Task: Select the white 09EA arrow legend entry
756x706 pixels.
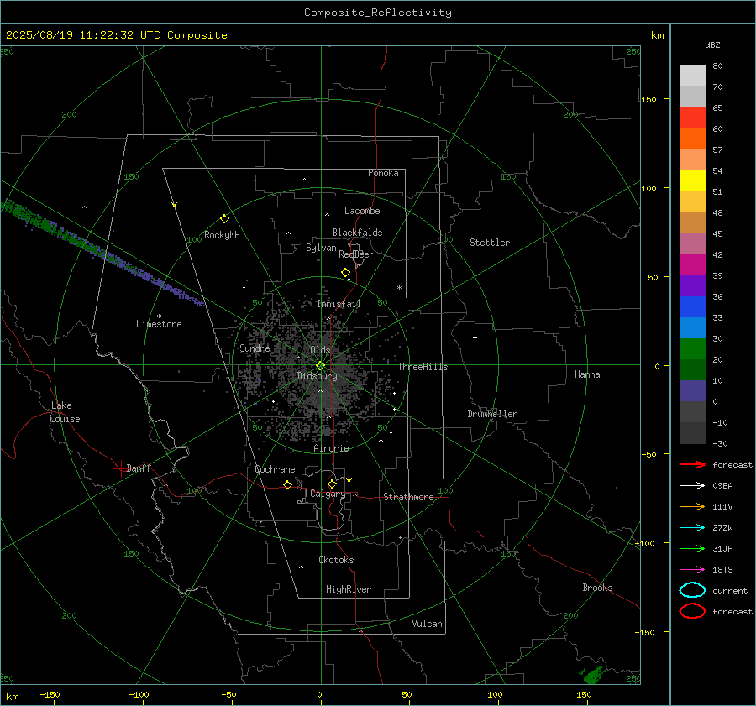Action: 692,485
